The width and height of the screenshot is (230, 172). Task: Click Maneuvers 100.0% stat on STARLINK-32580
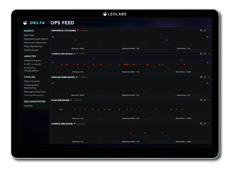[78, 95]
